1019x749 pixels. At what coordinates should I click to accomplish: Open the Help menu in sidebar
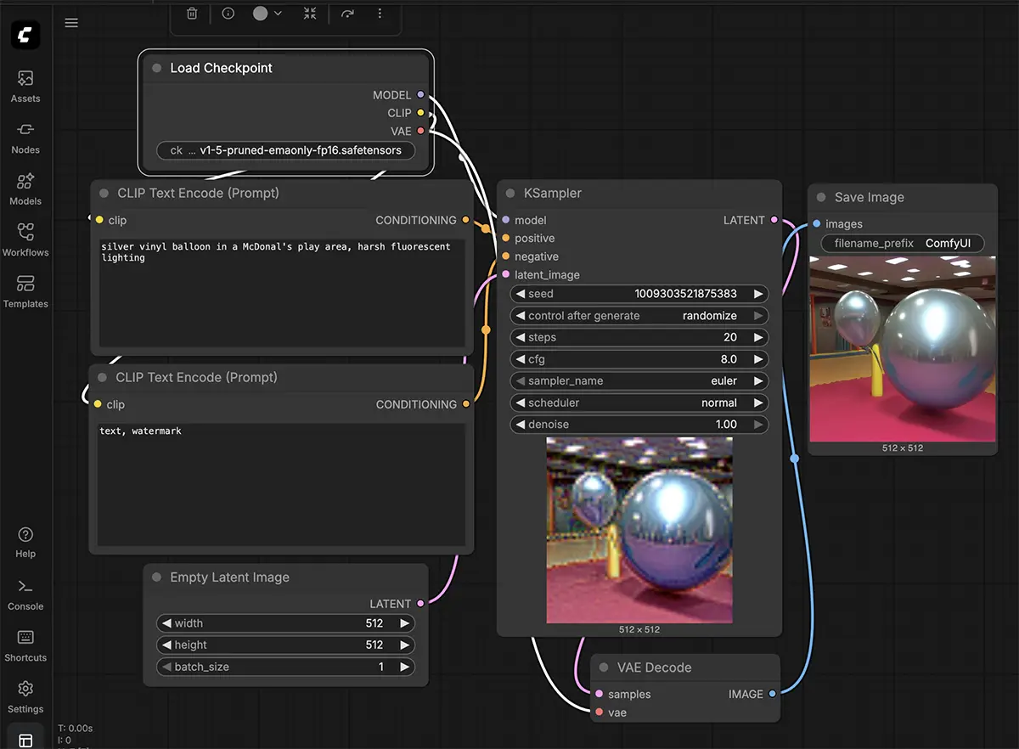point(25,542)
